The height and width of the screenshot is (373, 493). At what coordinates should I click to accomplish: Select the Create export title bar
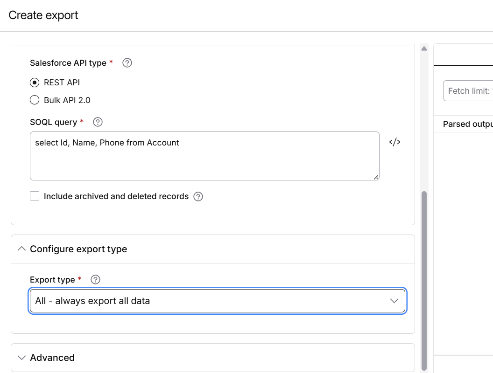pos(43,15)
